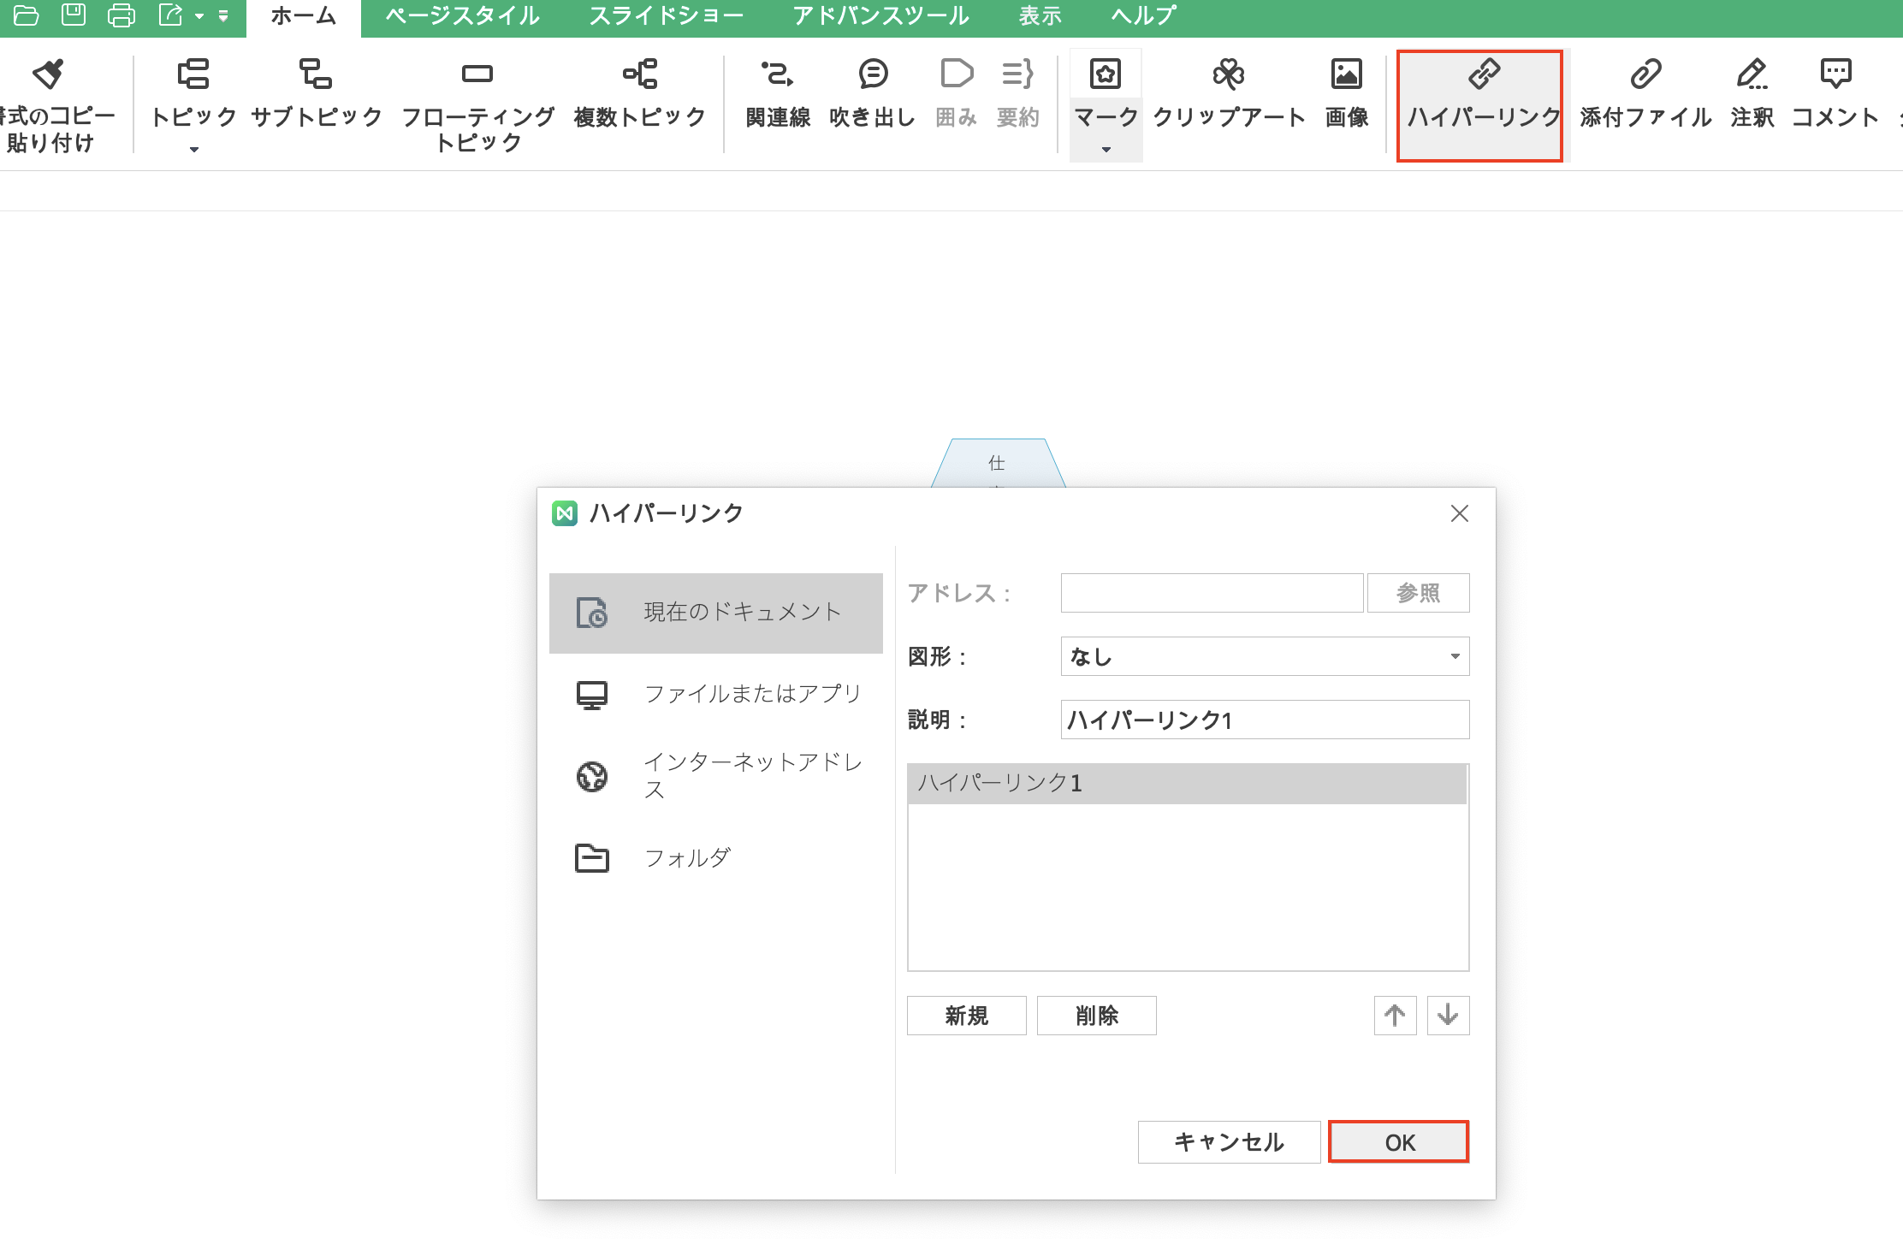
Task: Open the マーク icon
Action: (x=1106, y=74)
